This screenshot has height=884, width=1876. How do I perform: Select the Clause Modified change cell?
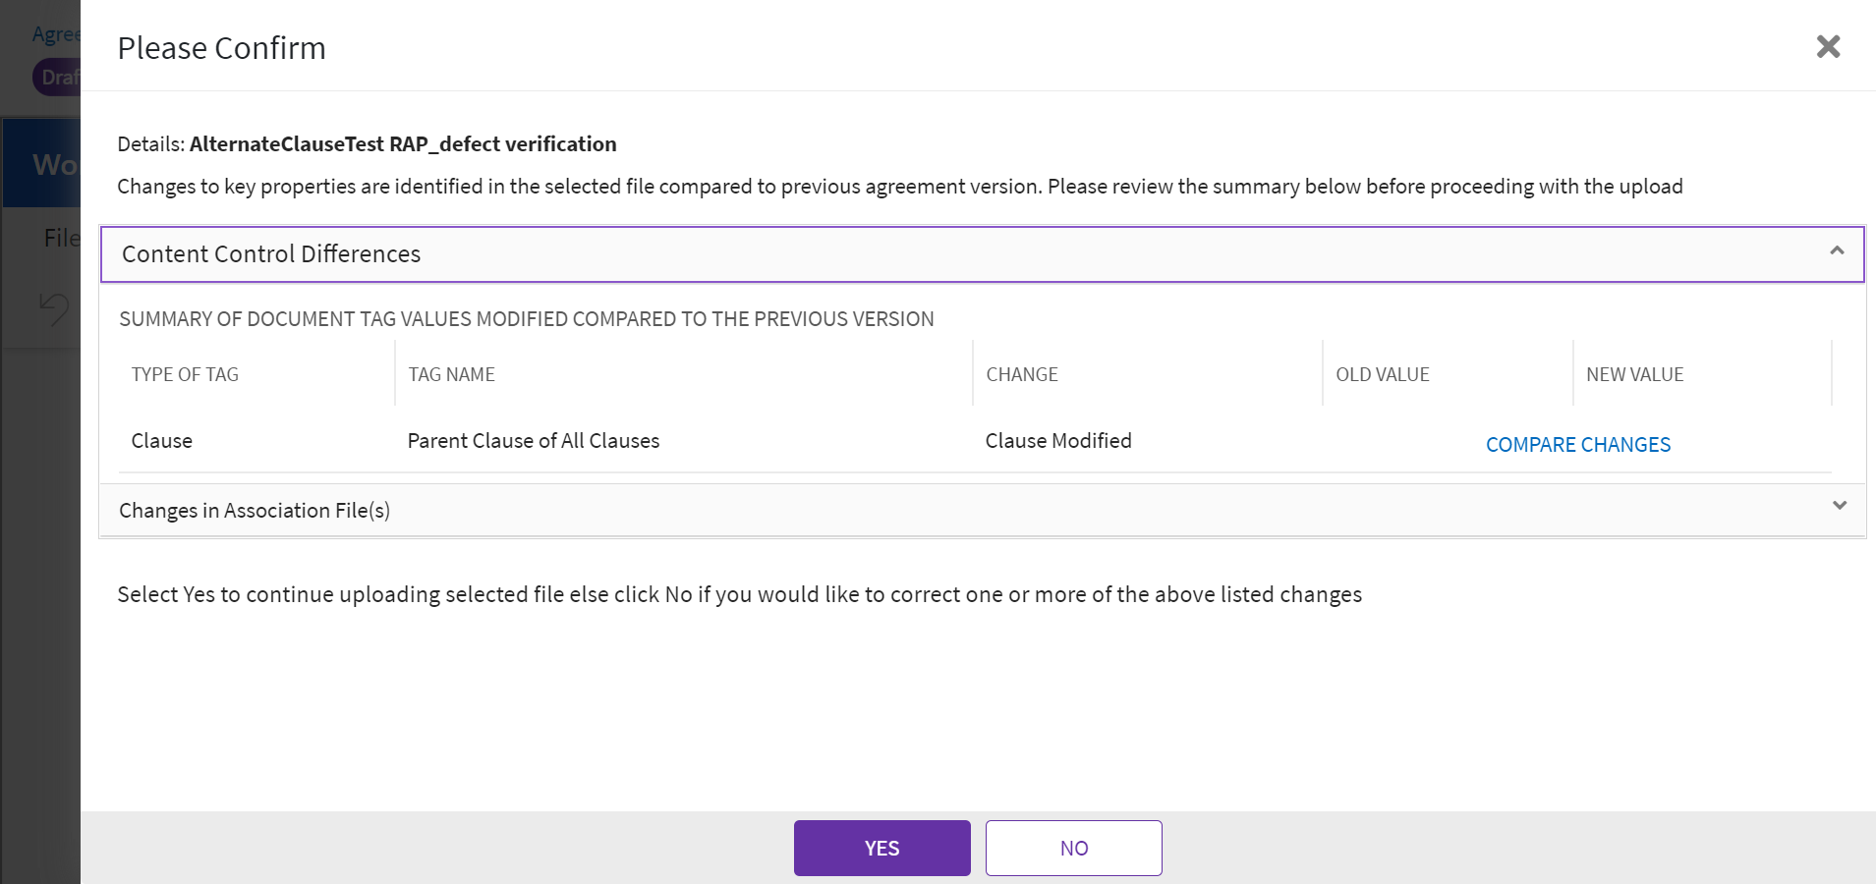[x=1057, y=441]
